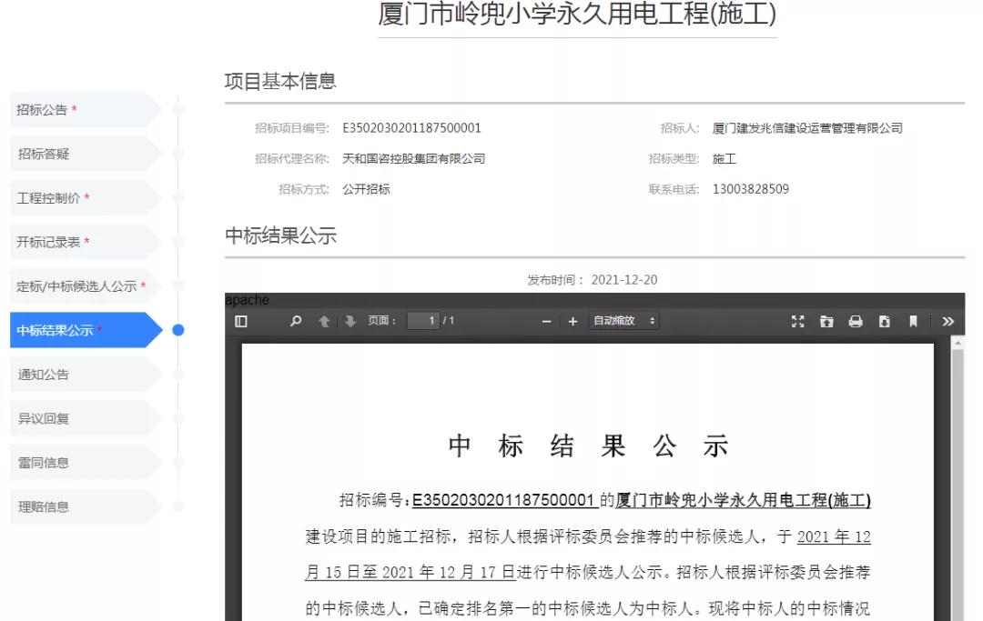
Task: Click the PDF bookmark current view icon
Action: 913,321
